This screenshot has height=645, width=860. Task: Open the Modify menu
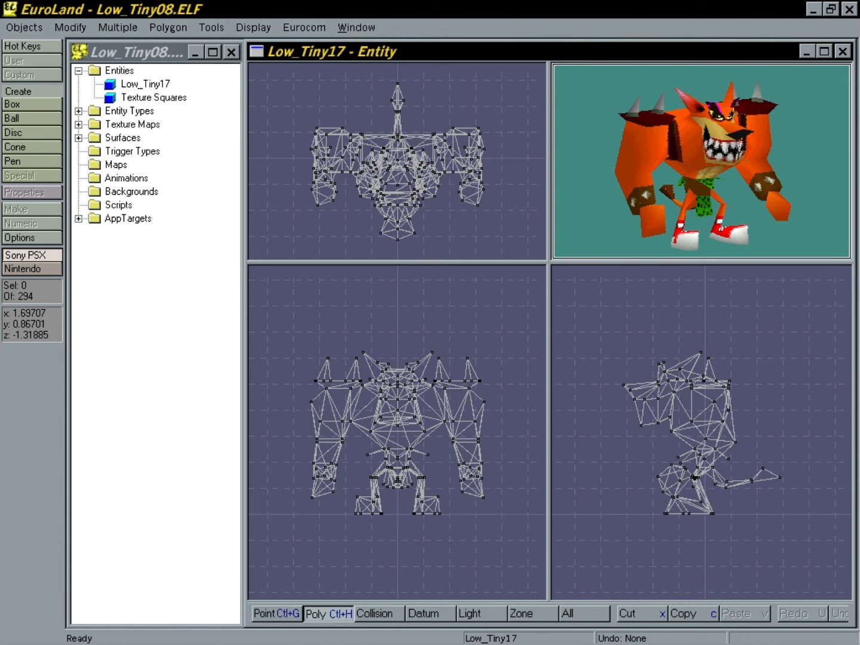[x=70, y=27]
